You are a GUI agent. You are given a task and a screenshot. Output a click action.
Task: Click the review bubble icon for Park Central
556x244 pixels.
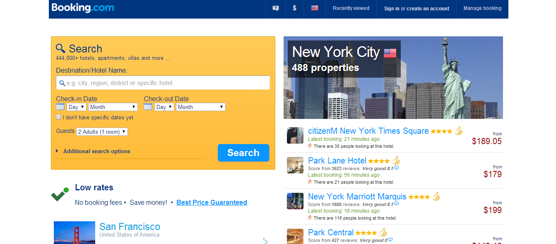tap(390, 240)
